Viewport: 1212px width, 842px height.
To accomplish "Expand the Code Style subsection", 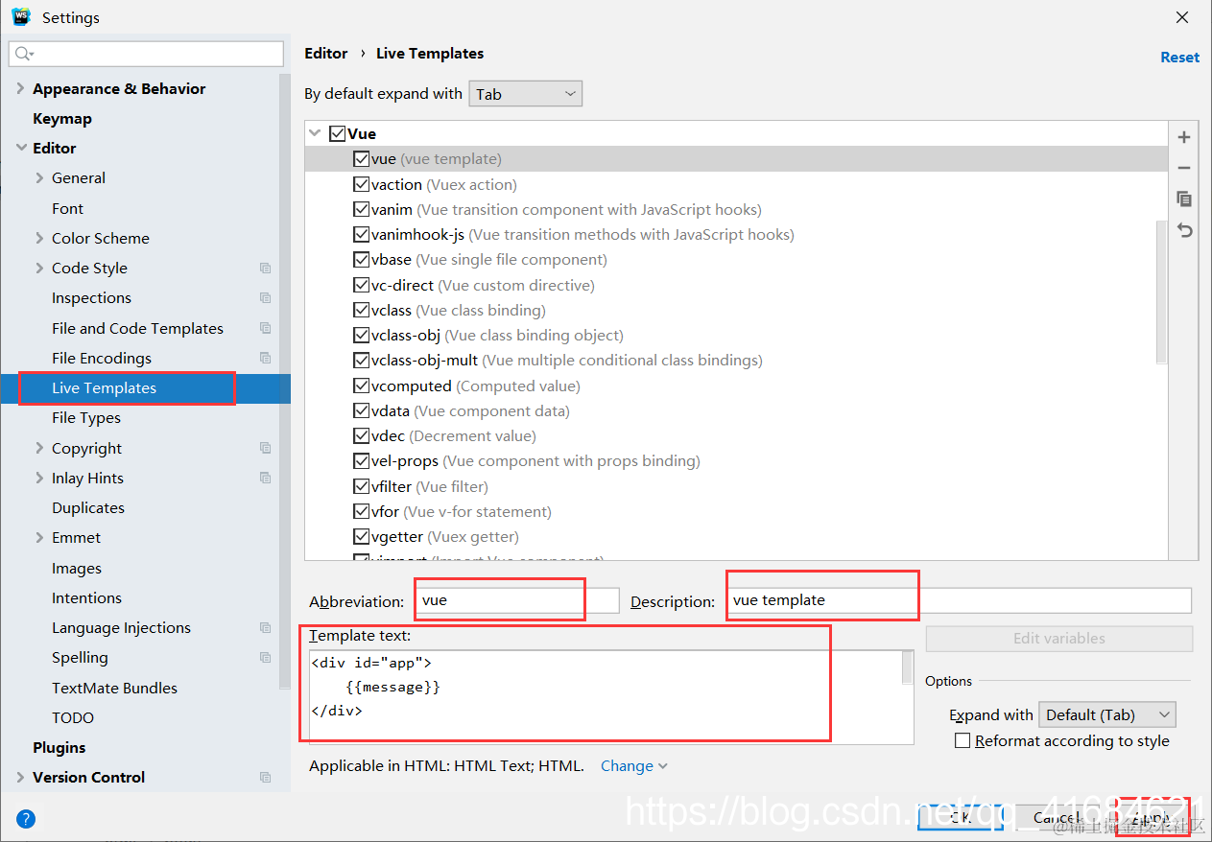I will coord(39,268).
